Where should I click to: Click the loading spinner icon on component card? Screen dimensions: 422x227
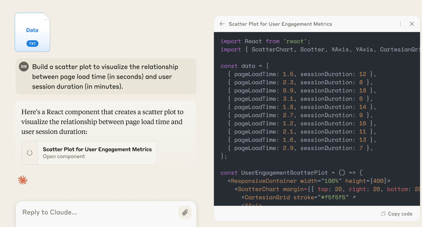tap(29, 153)
